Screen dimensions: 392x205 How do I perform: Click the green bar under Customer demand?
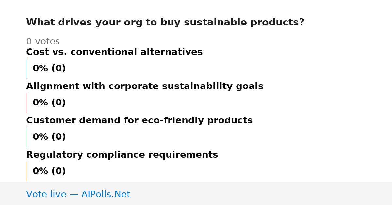pyautogui.click(x=26, y=137)
